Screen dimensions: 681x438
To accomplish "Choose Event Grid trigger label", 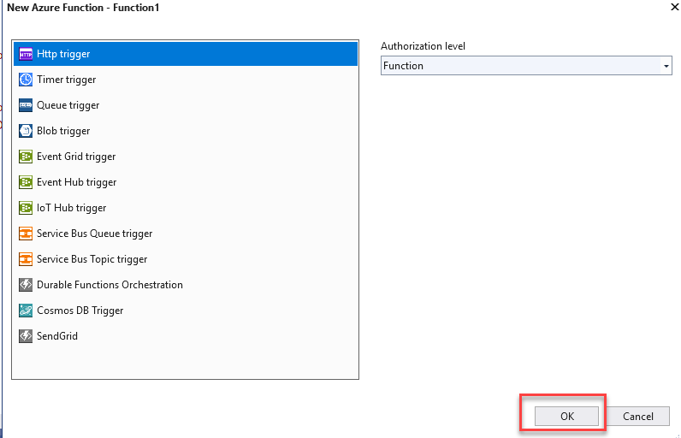I will [x=76, y=157].
